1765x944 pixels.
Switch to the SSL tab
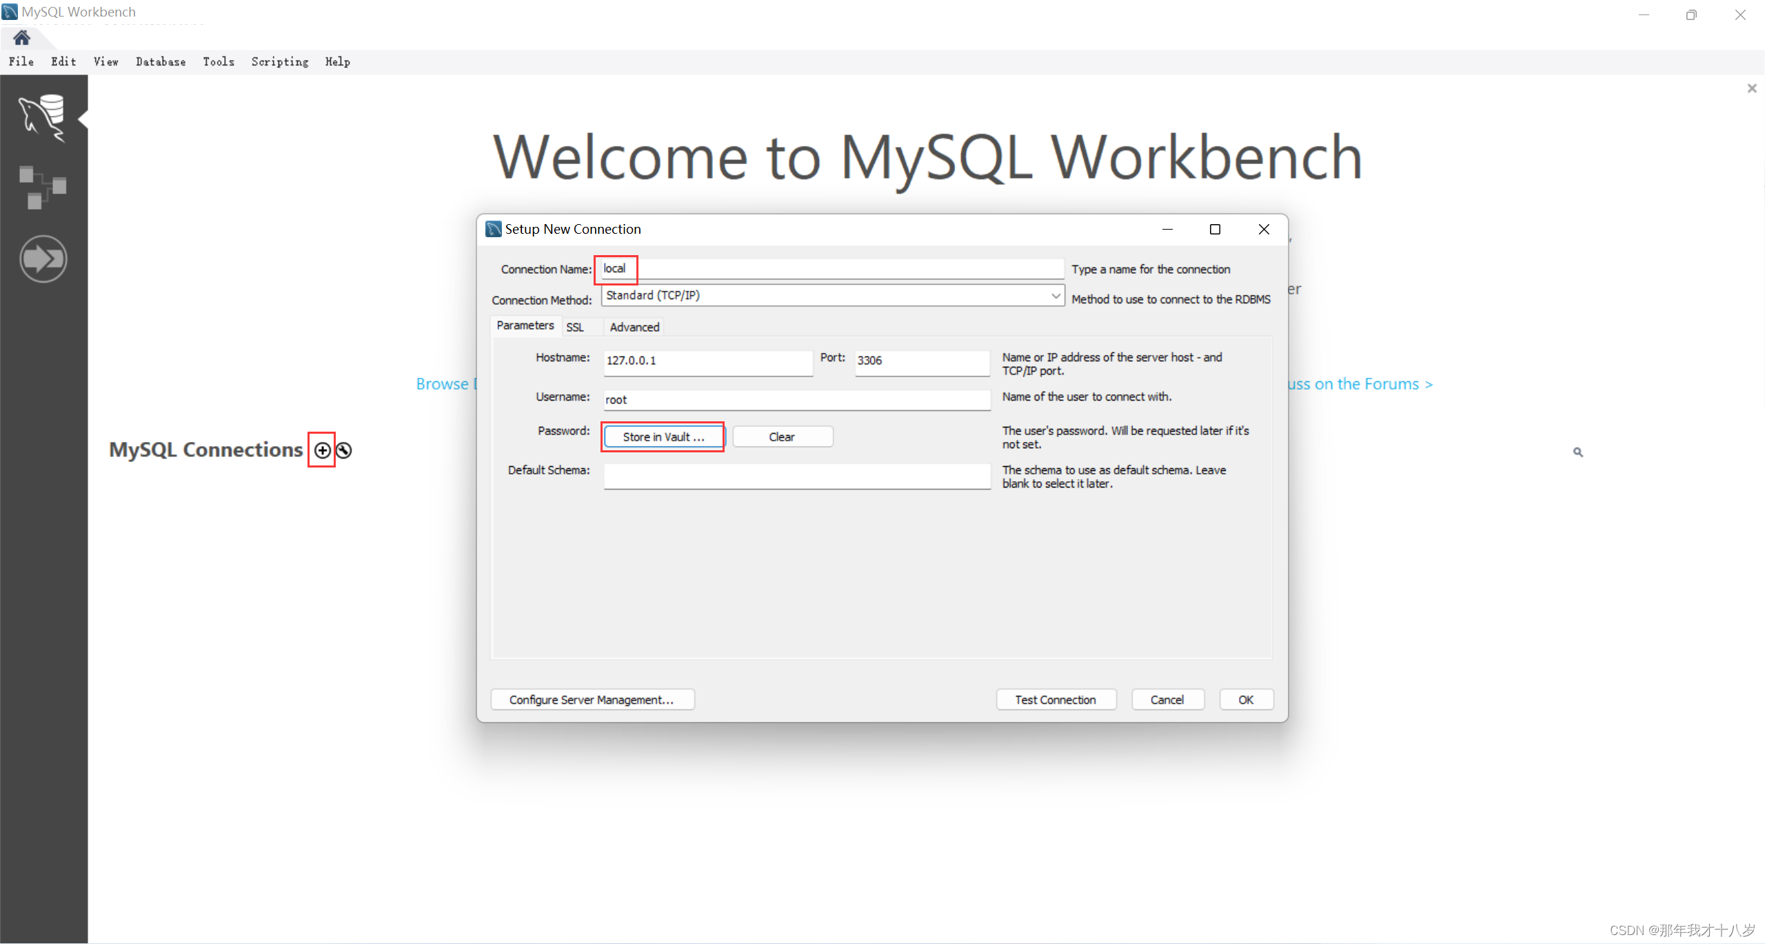tap(575, 328)
